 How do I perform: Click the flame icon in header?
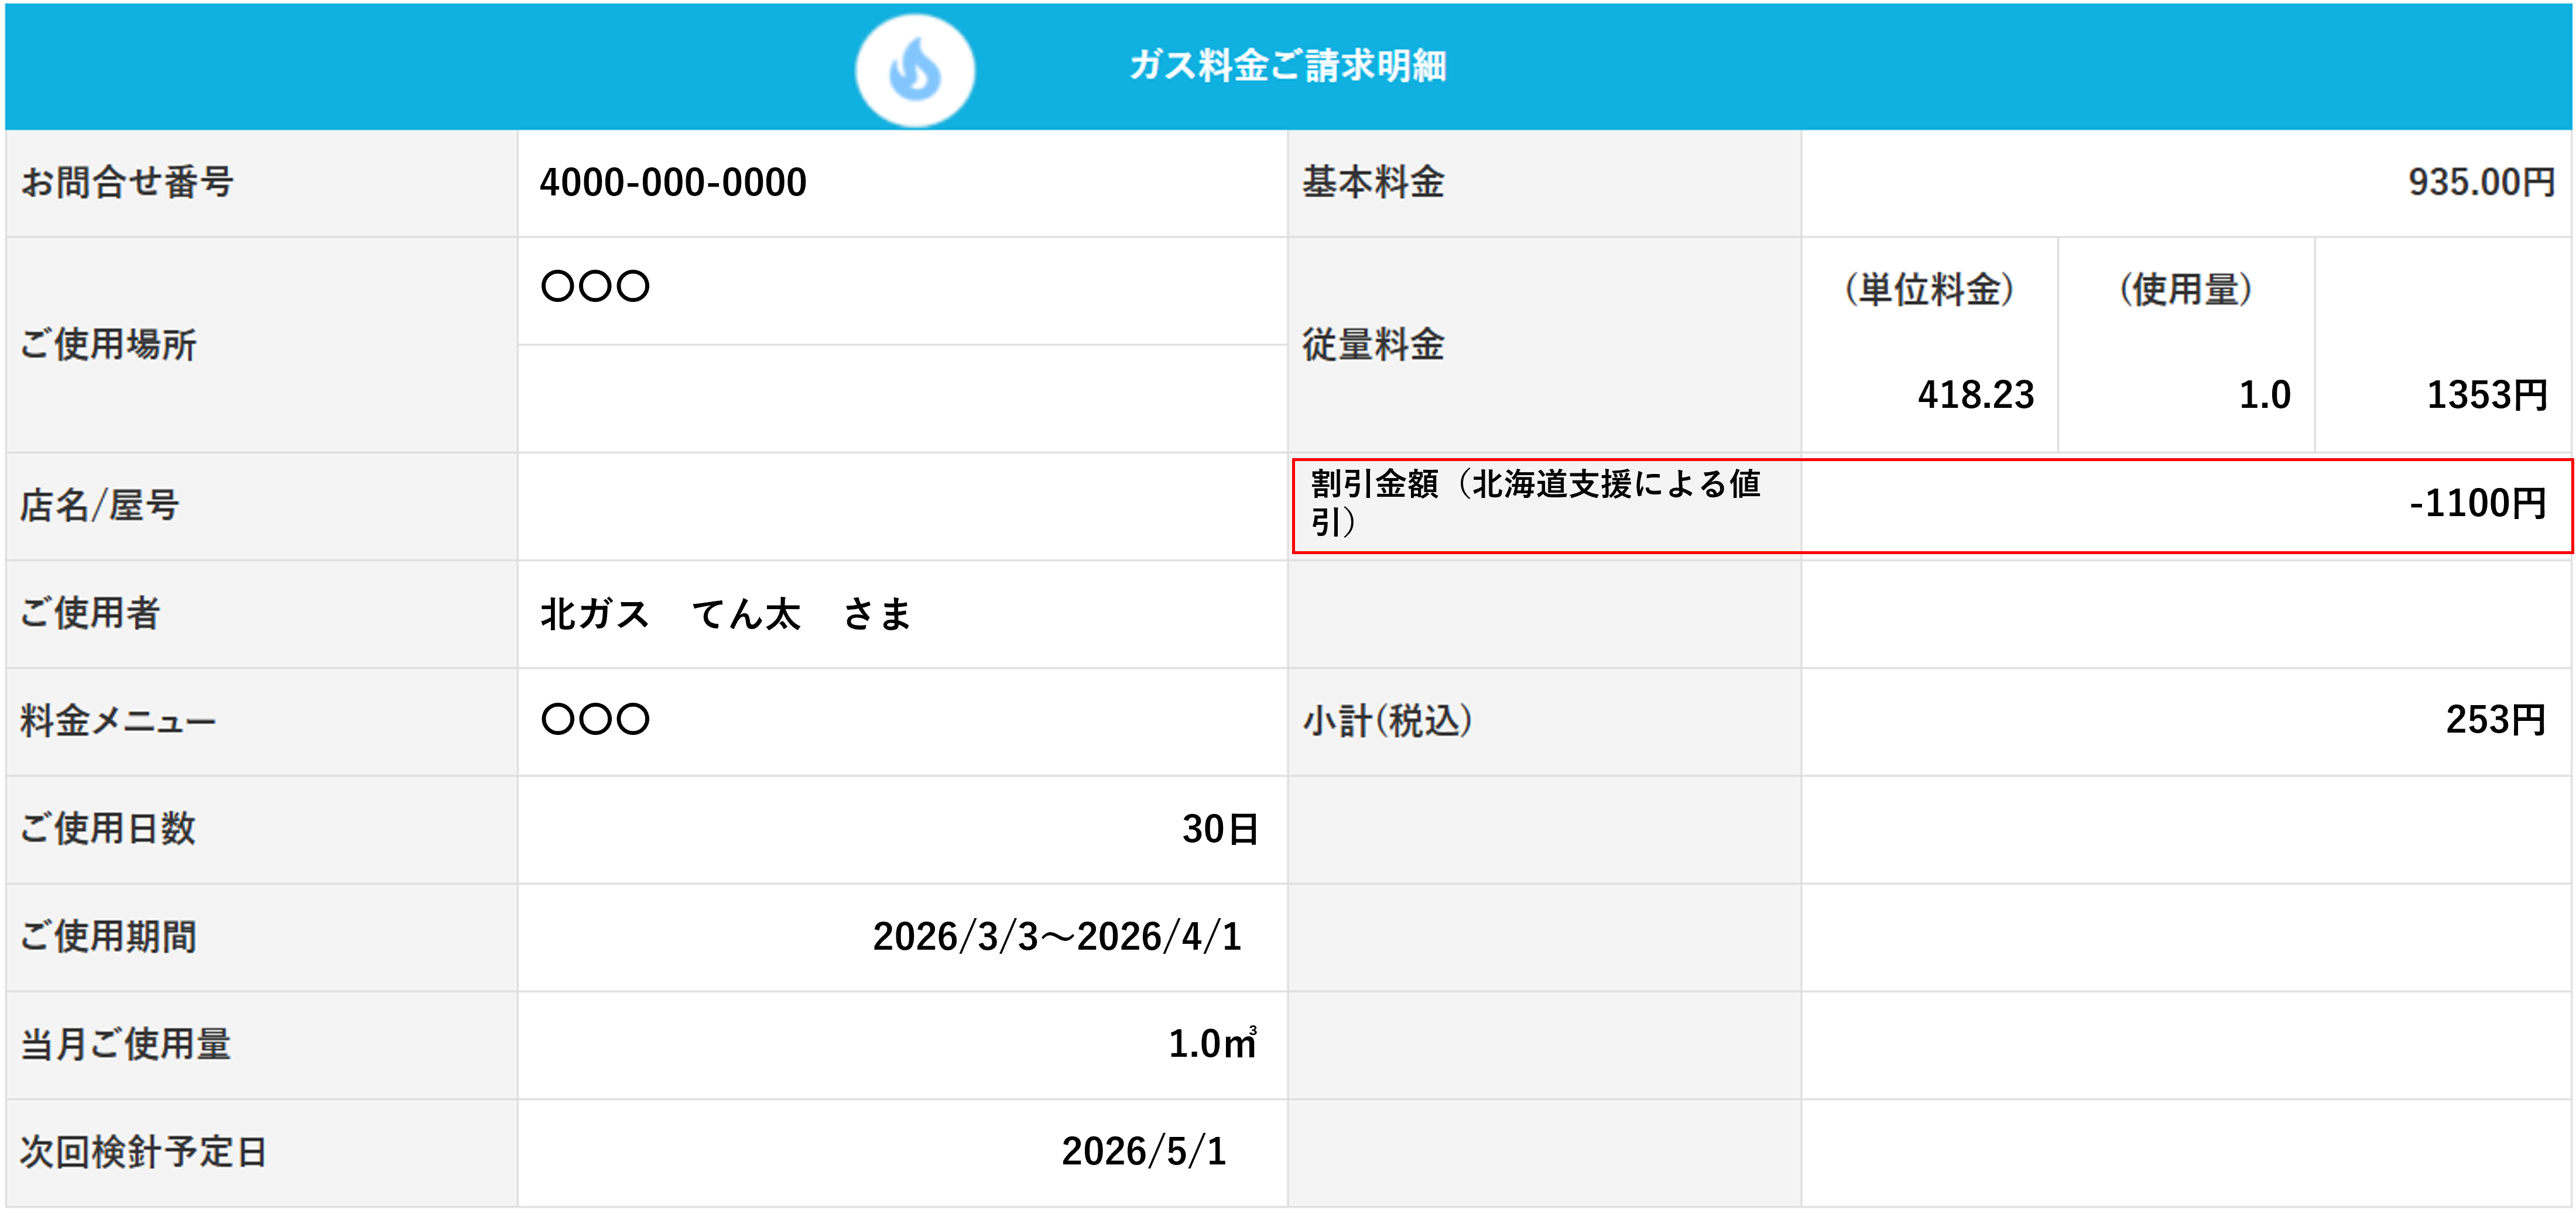(914, 70)
